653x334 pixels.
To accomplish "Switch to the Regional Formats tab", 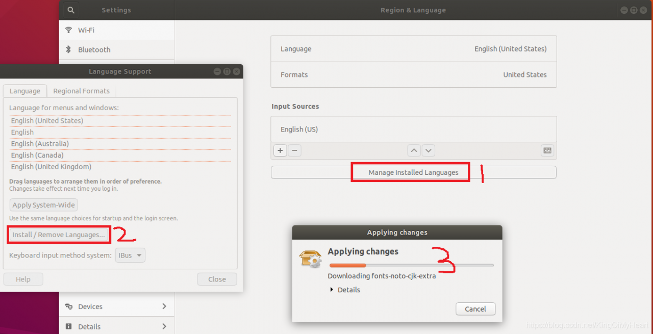I will [x=81, y=91].
